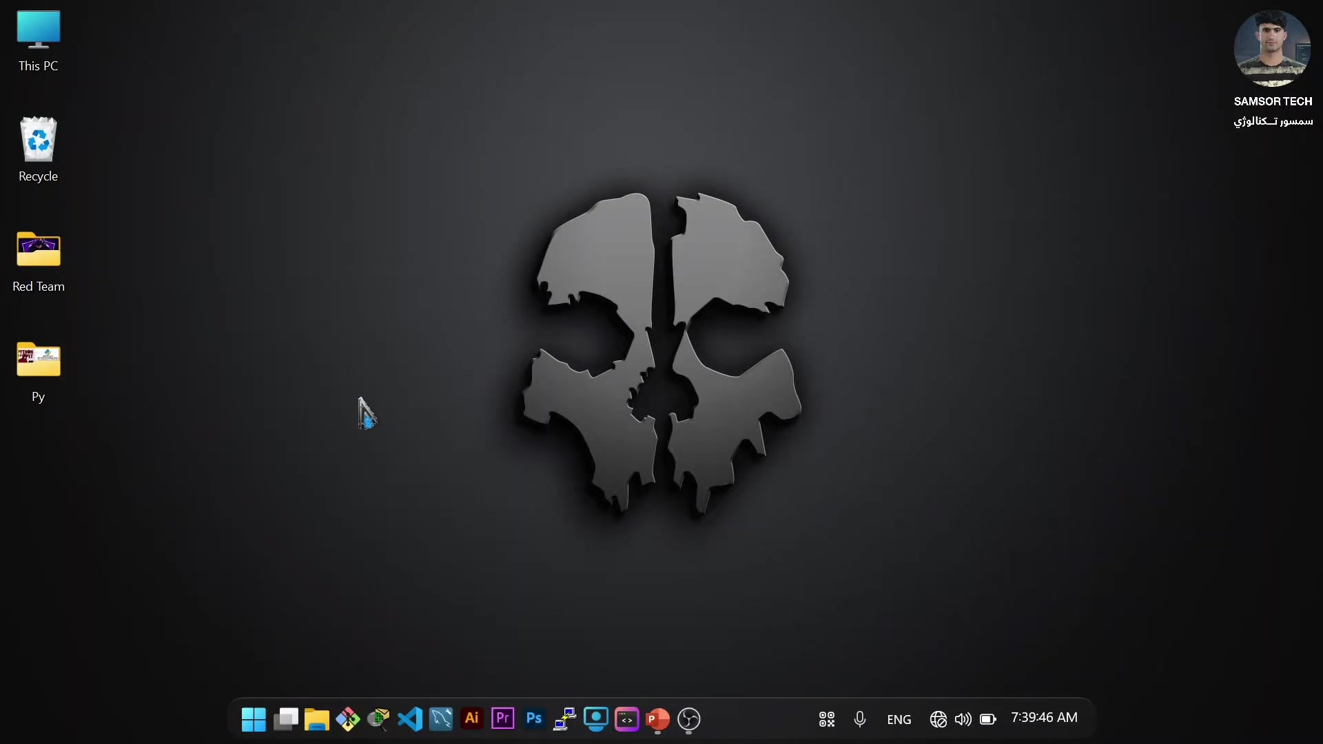Viewport: 1323px width, 744px height.
Task: Open the network status tray icon
Action: [939, 719]
